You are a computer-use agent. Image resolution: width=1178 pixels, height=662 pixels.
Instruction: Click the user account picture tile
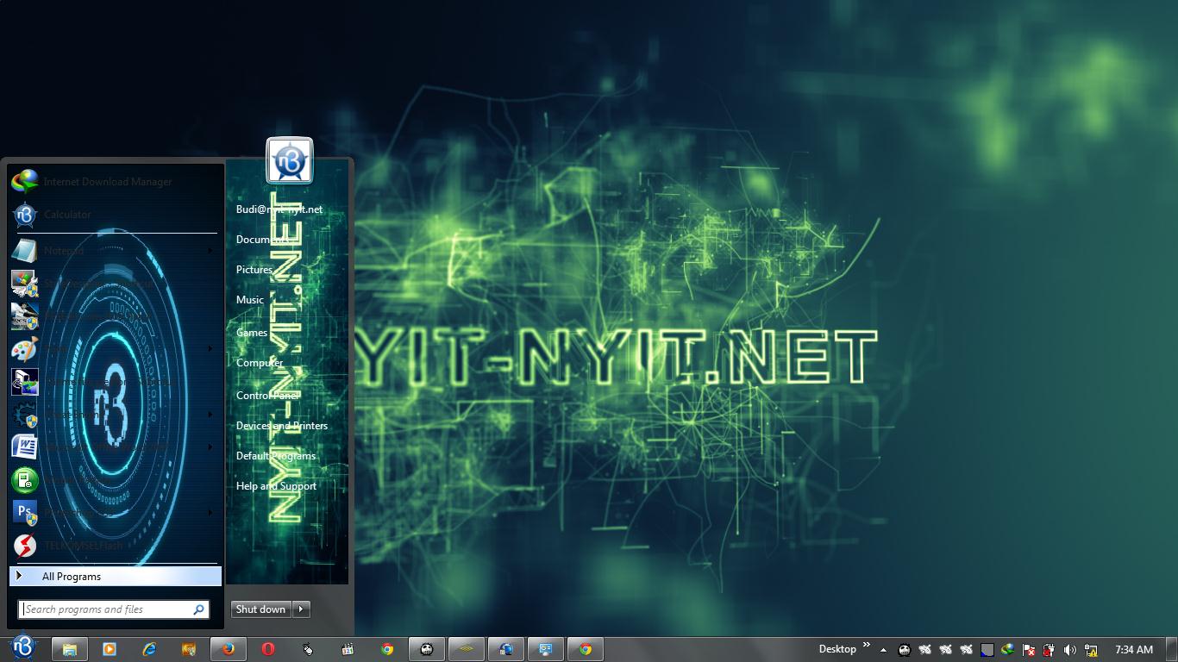pyautogui.click(x=289, y=160)
